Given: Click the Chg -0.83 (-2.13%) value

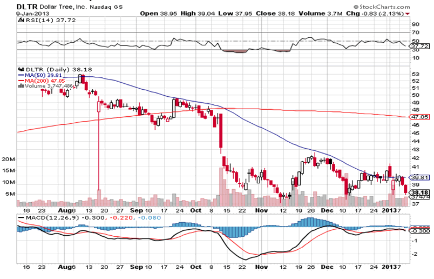Looking at the screenshot, I should coord(375,14).
